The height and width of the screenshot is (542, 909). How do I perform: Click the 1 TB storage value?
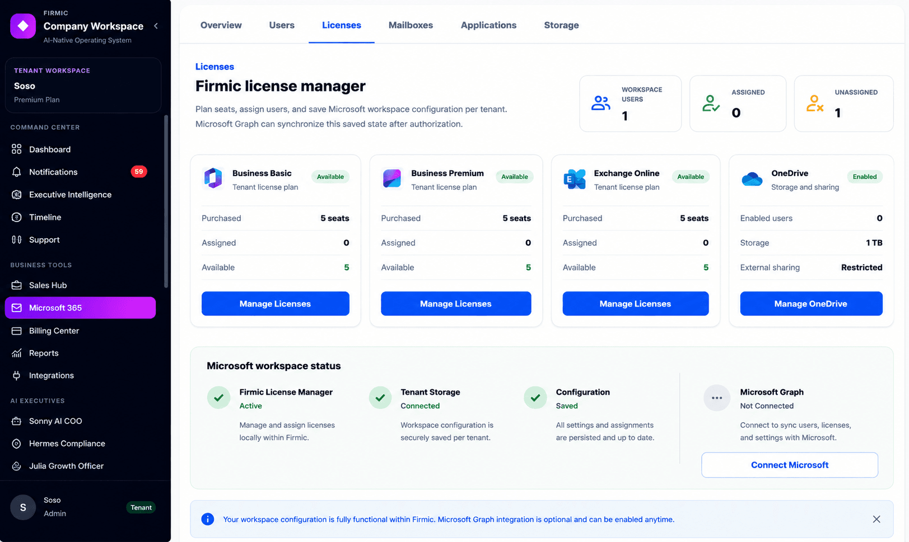(874, 243)
